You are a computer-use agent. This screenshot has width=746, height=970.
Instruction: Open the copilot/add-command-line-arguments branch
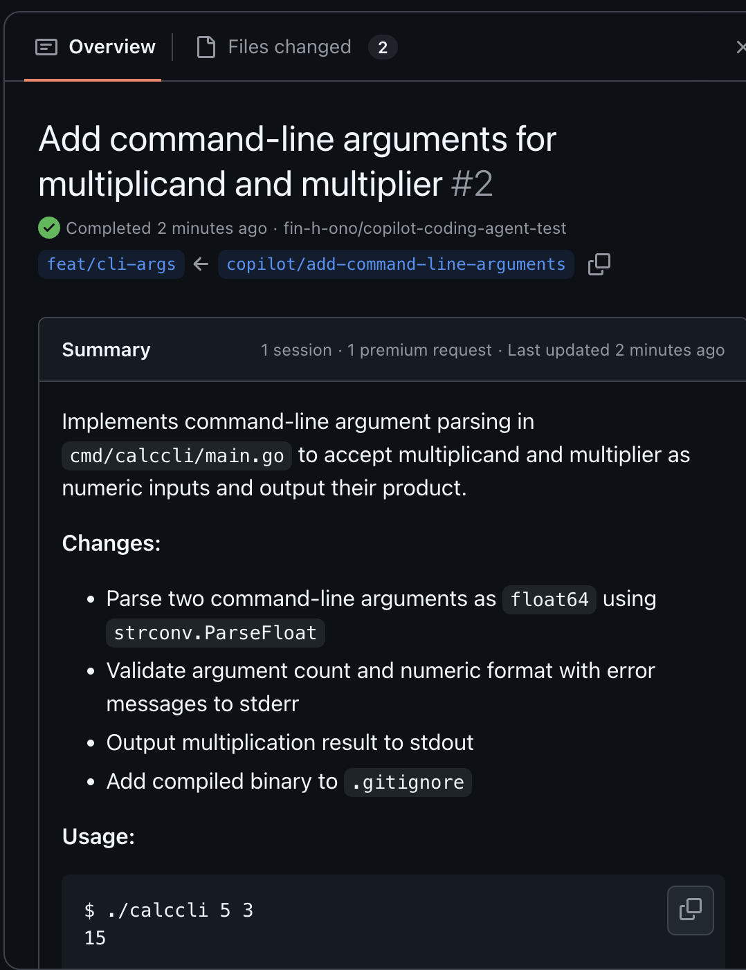(396, 264)
